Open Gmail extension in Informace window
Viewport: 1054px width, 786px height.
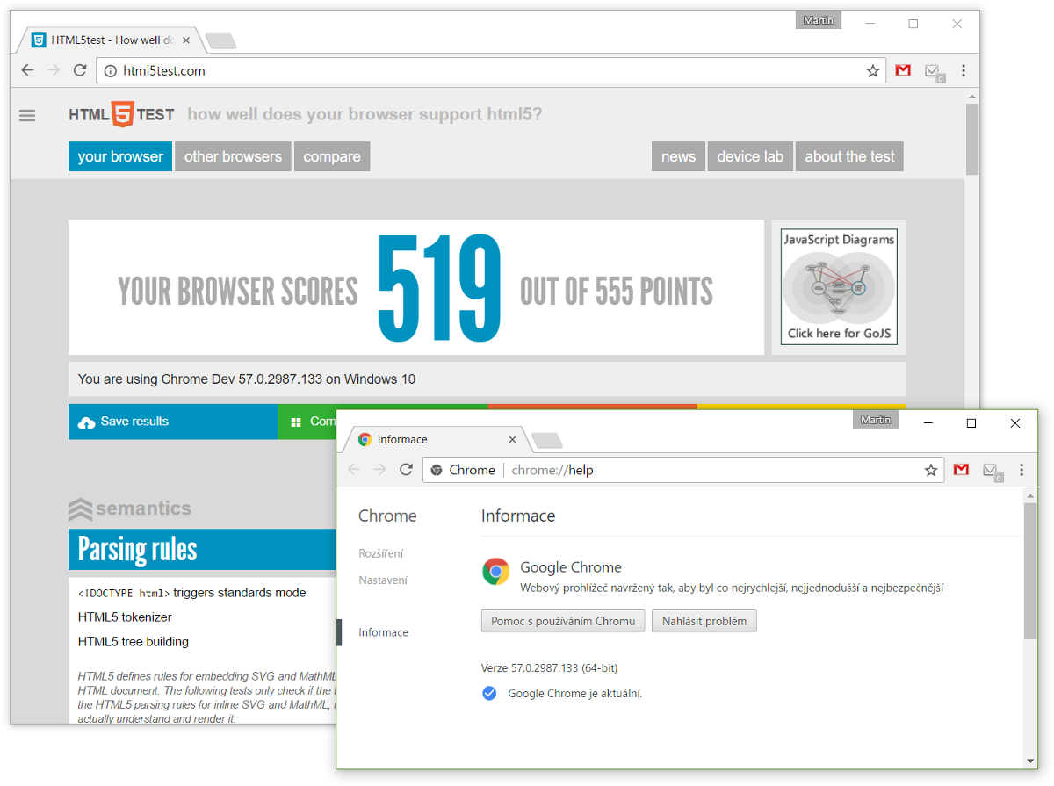pyautogui.click(x=961, y=470)
